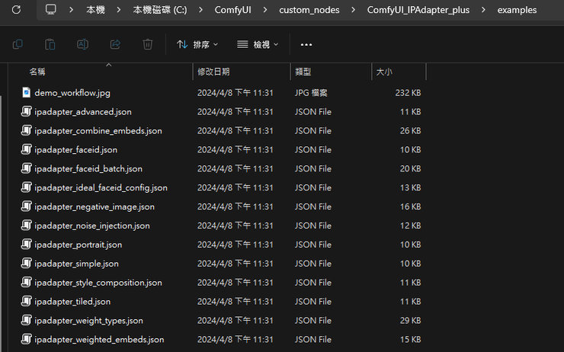
Task: Click the computer monitor icon in breadcrumb
Action: pyautogui.click(x=51, y=10)
